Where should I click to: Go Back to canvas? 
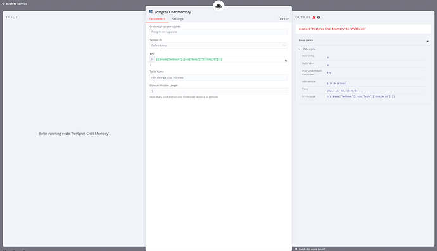(16, 4)
